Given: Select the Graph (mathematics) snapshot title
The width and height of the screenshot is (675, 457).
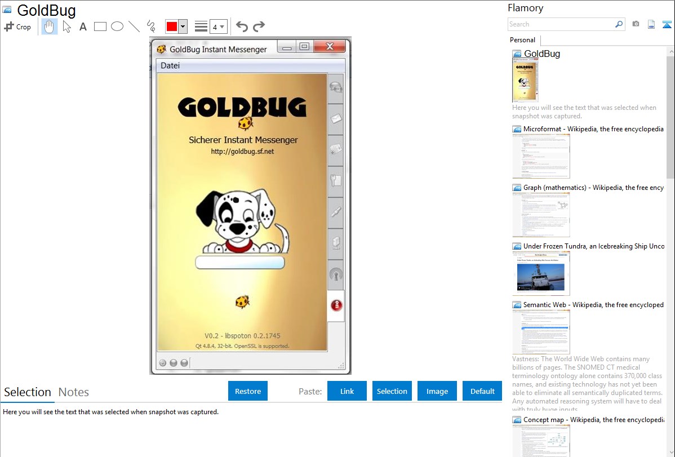Looking at the screenshot, I should tap(593, 188).
